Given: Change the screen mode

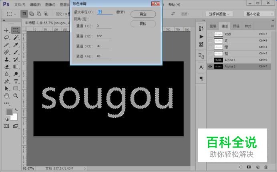Looking at the screenshot, I should click(x=16, y=126).
